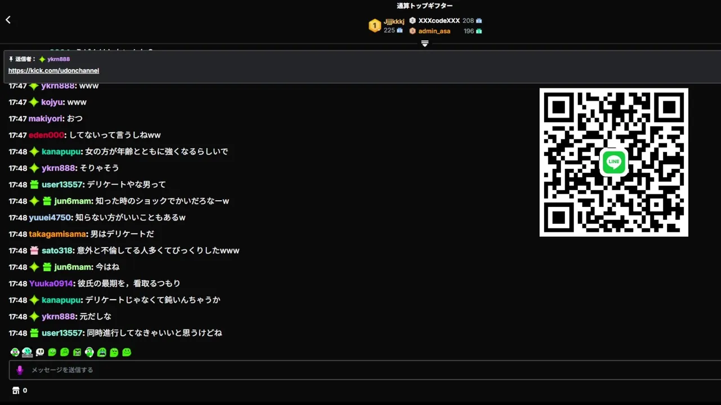The height and width of the screenshot is (405, 721).
Task: Click username Yuuka0914 in chat
Action: coord(51,283)
